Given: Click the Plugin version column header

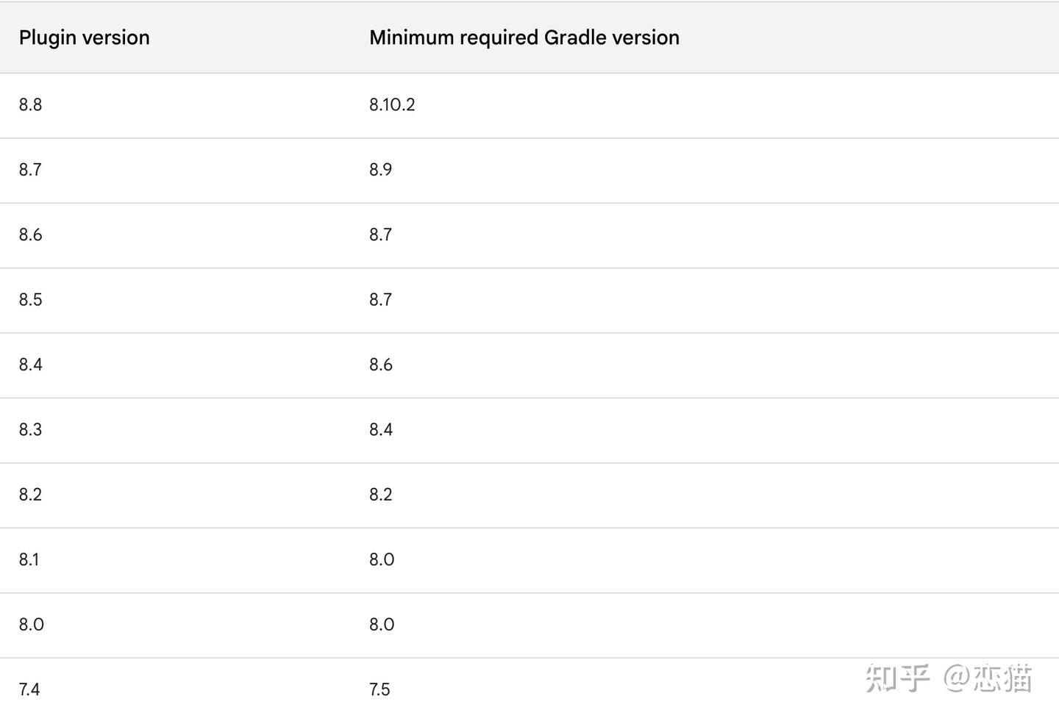Looking at the screenshot, I should [84, 37].
